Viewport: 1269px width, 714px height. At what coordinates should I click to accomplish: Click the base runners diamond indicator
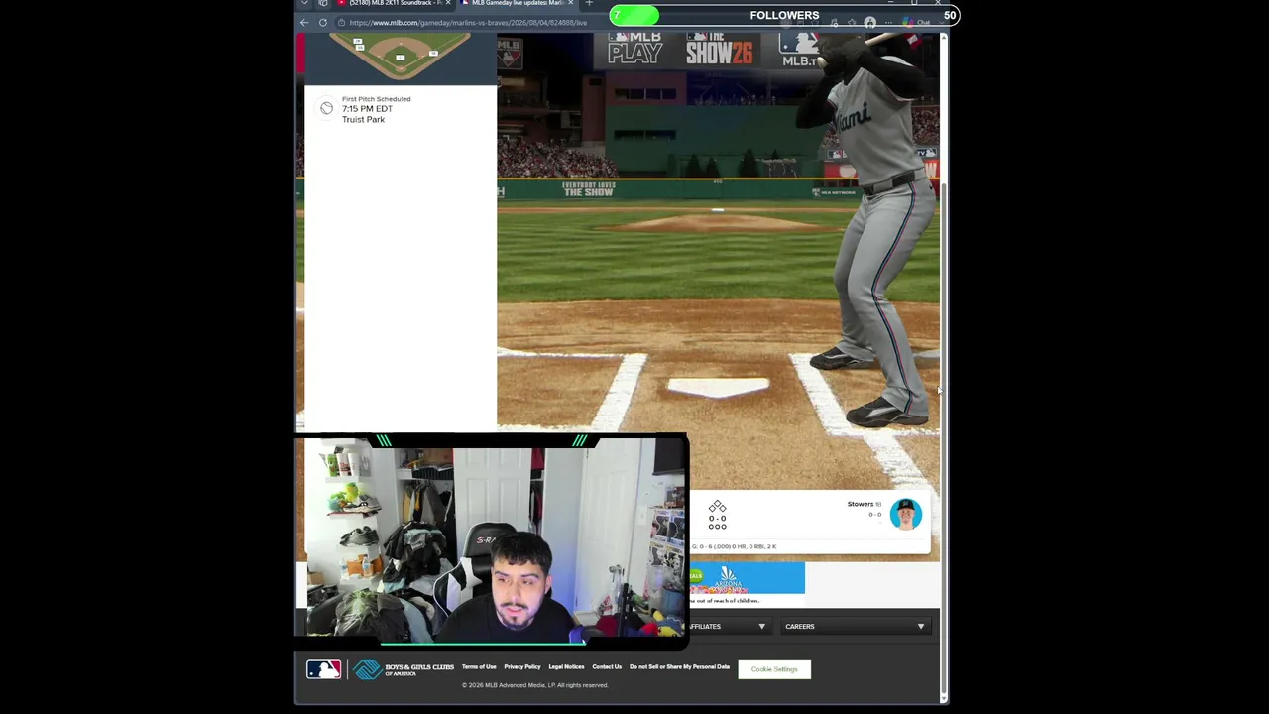717,507
